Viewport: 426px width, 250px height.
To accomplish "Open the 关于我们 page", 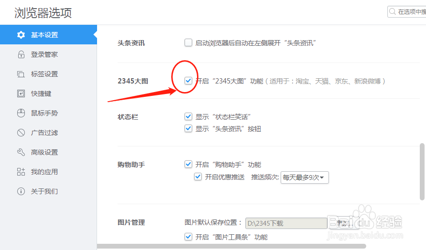I will coord(48,191).
